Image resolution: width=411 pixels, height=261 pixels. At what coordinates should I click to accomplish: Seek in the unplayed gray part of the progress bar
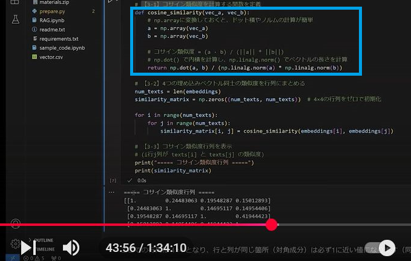(x=344, y=225)
